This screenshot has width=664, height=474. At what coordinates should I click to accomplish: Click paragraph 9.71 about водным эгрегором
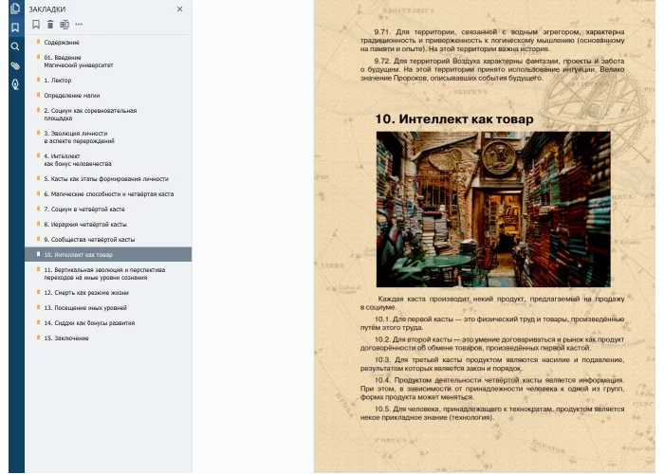point(492,40)
